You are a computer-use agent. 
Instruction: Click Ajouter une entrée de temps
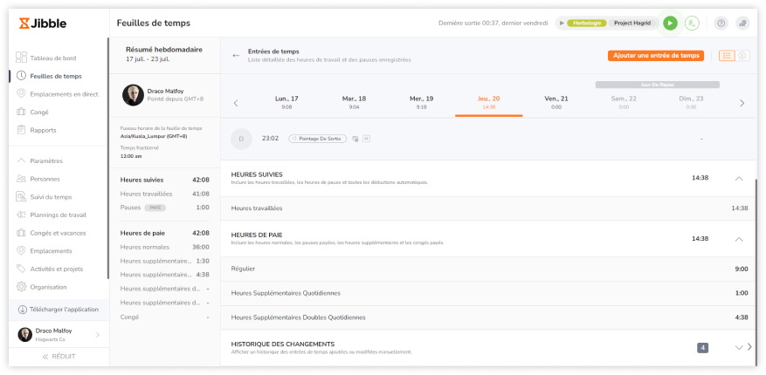(x=656, y=55)
